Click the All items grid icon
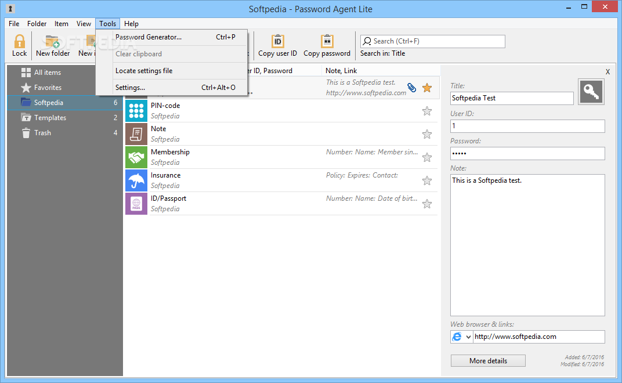 [26, 72]
